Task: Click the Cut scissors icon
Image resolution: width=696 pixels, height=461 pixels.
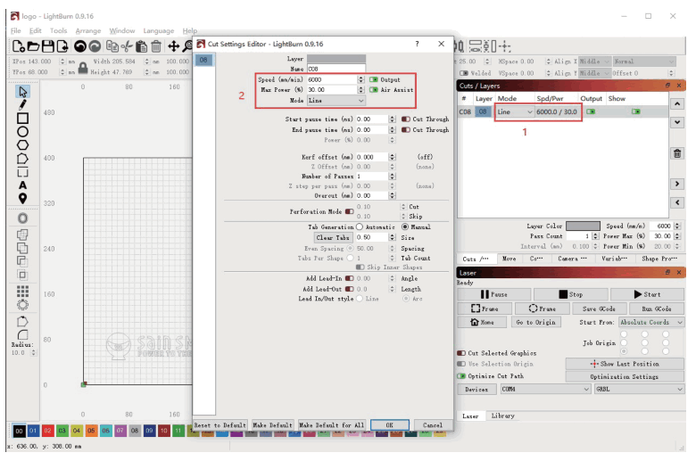Action: [127, 46]
